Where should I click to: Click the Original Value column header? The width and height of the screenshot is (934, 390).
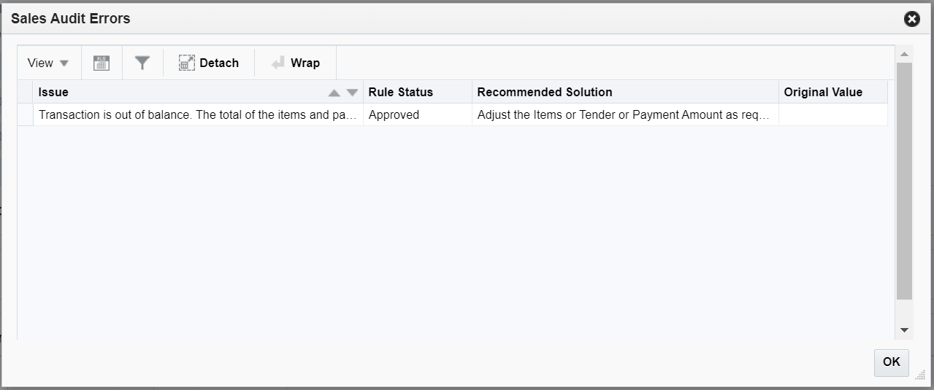822,93
